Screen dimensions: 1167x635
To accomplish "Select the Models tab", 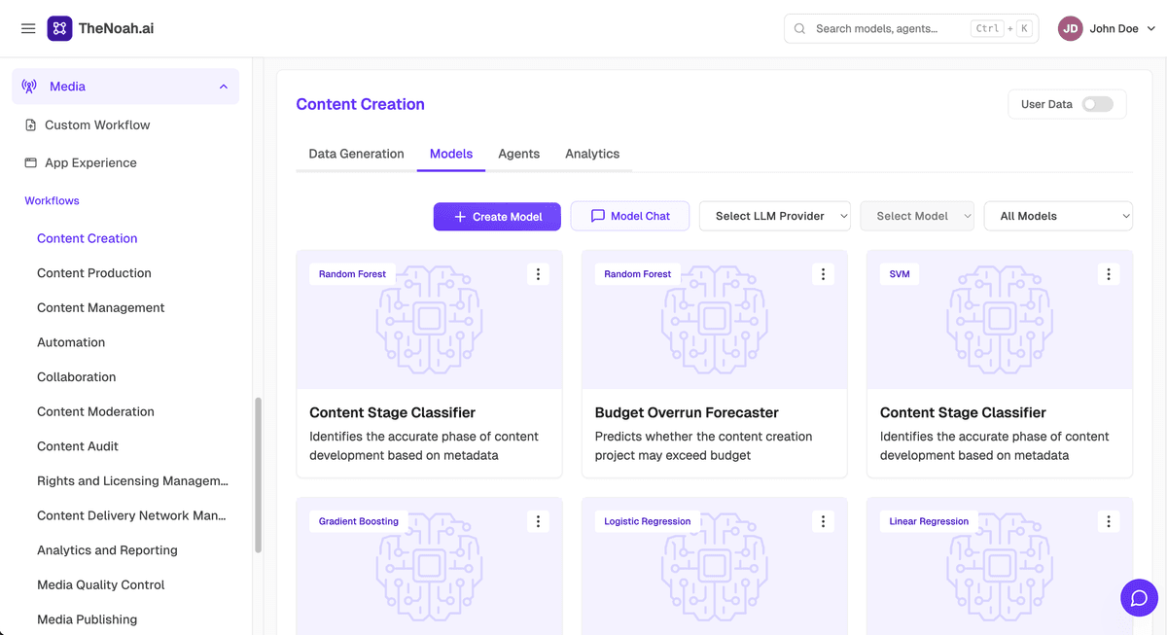I will (x=451, y=154).
